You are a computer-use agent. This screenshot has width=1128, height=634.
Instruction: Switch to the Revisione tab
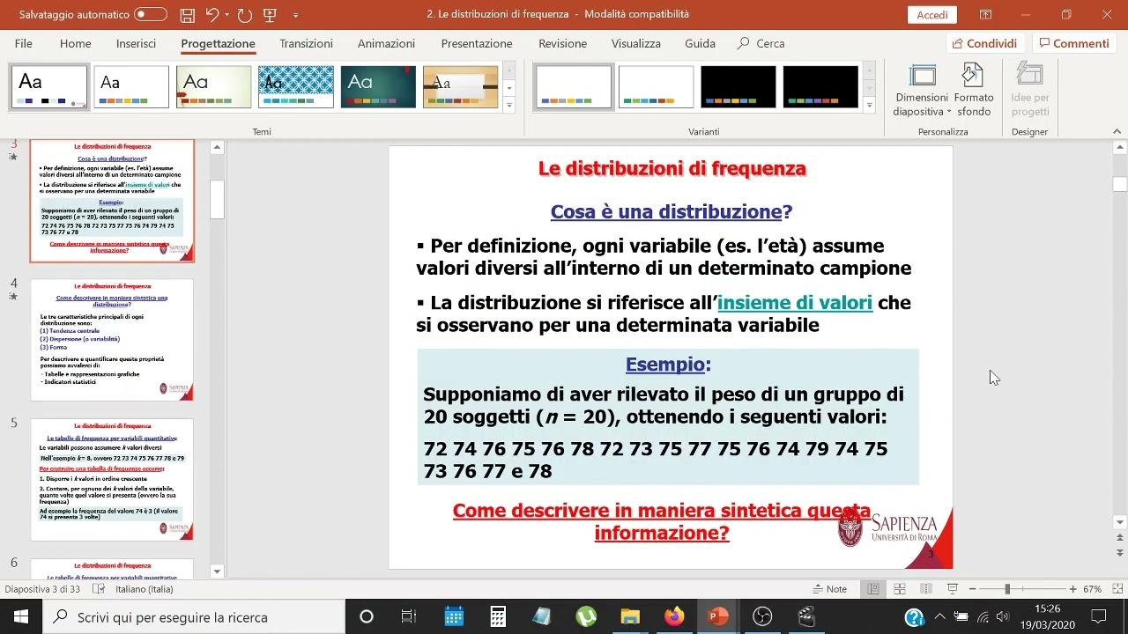(x=562, y=43)
